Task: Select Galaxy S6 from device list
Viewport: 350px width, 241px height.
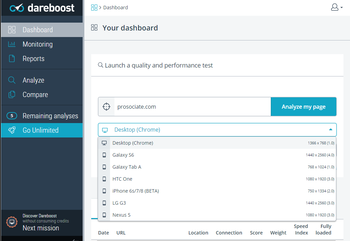Action: click(x=123, y=155)
